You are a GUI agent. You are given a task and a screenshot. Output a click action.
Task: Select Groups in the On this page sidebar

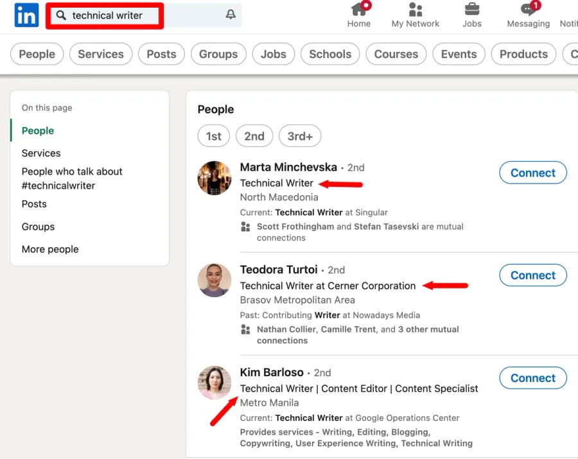pyautogui.click(x=38, y=227)
